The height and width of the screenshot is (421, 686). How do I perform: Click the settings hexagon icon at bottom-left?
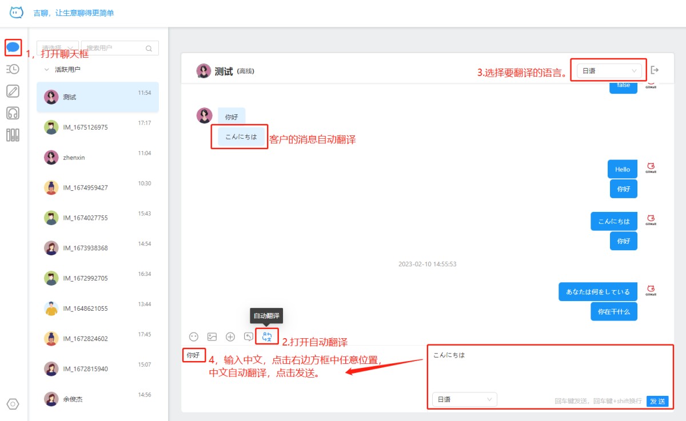tap(13, 404)
